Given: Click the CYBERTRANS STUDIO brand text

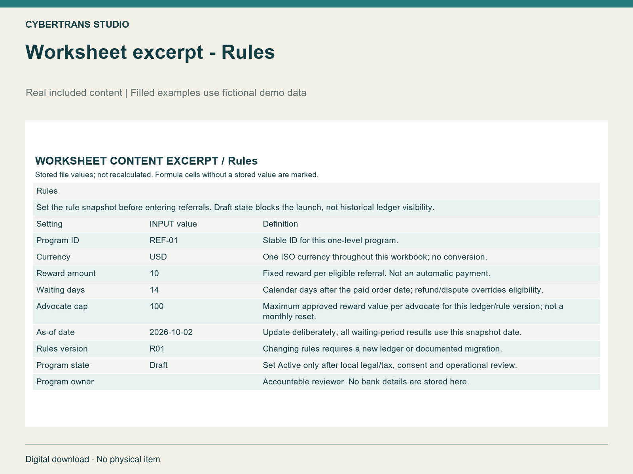Looking at the screenshot, I should pos(77,24).
